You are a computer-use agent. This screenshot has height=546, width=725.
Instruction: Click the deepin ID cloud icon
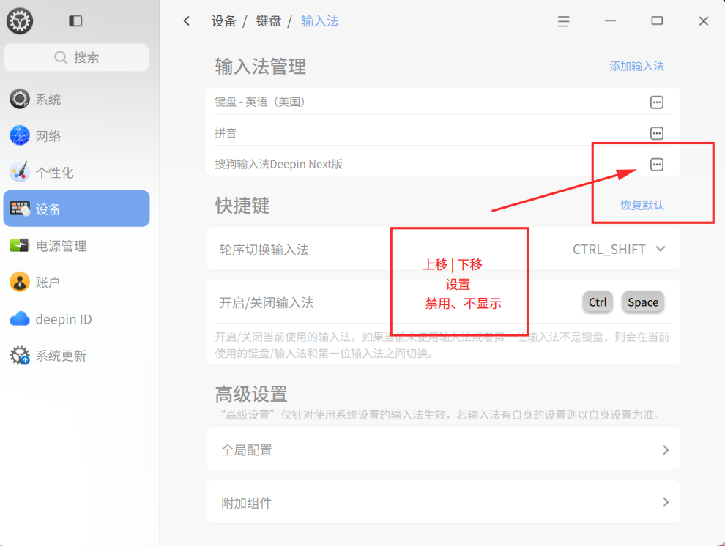[20, 318]
